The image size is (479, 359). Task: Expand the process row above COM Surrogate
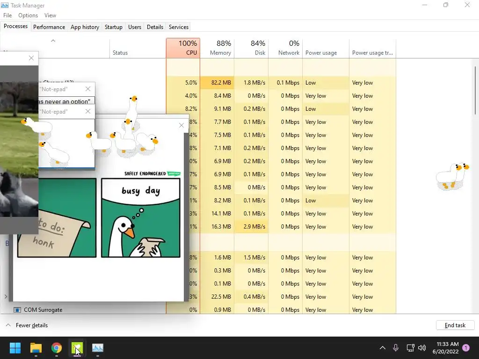6,296
